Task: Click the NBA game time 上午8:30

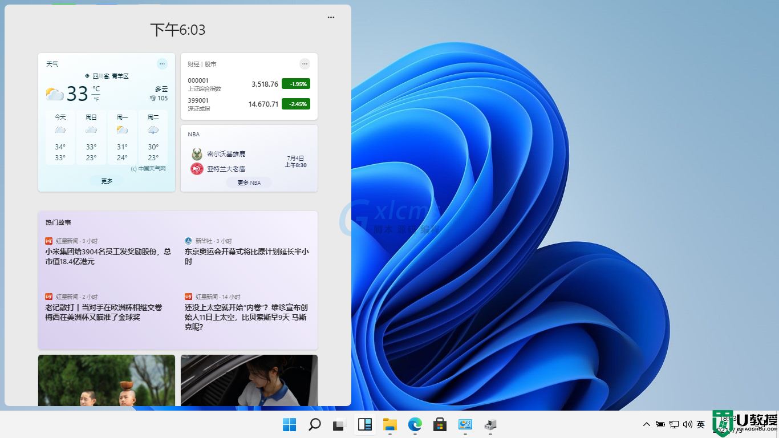Action: coord(295,165)
